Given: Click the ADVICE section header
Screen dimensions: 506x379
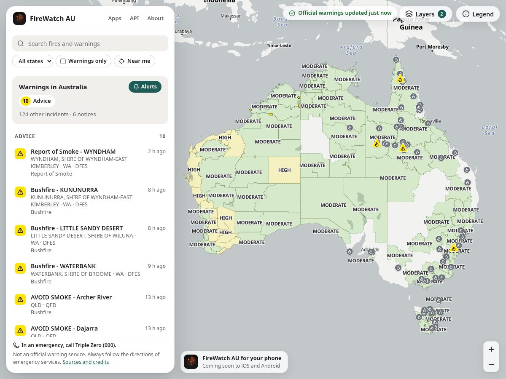Looking at the screenshot, I should point(25,136).
